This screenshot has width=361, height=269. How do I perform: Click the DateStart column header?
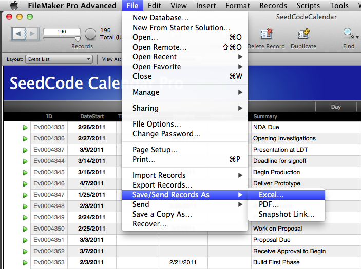[92, 116]
